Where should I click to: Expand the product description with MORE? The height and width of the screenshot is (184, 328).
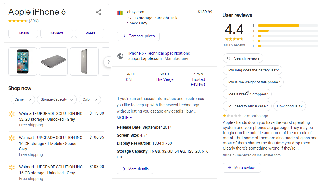[124, 118]
